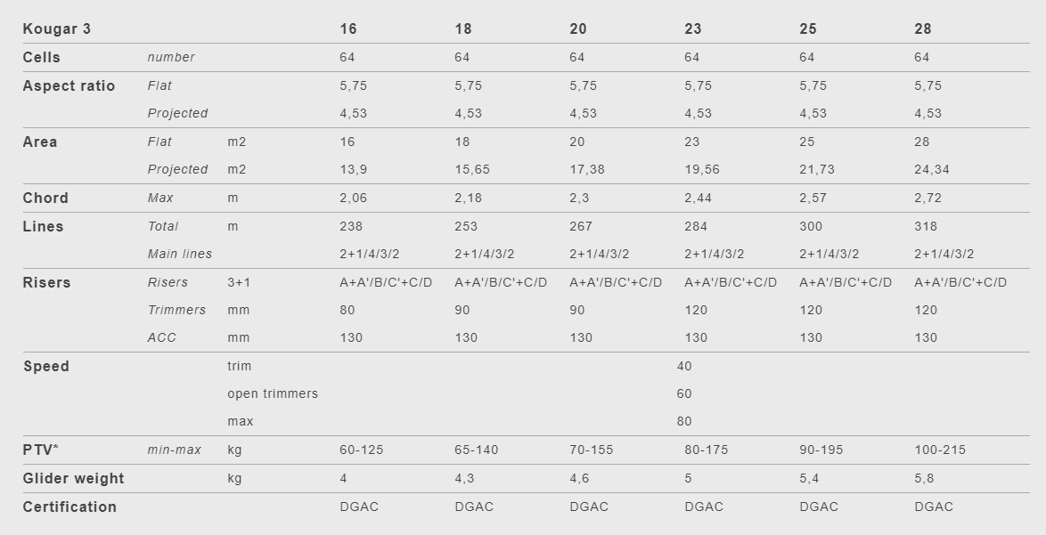Click the Glider weight row label
Screen dimensions: 1046x535
(x=73, y=478)
